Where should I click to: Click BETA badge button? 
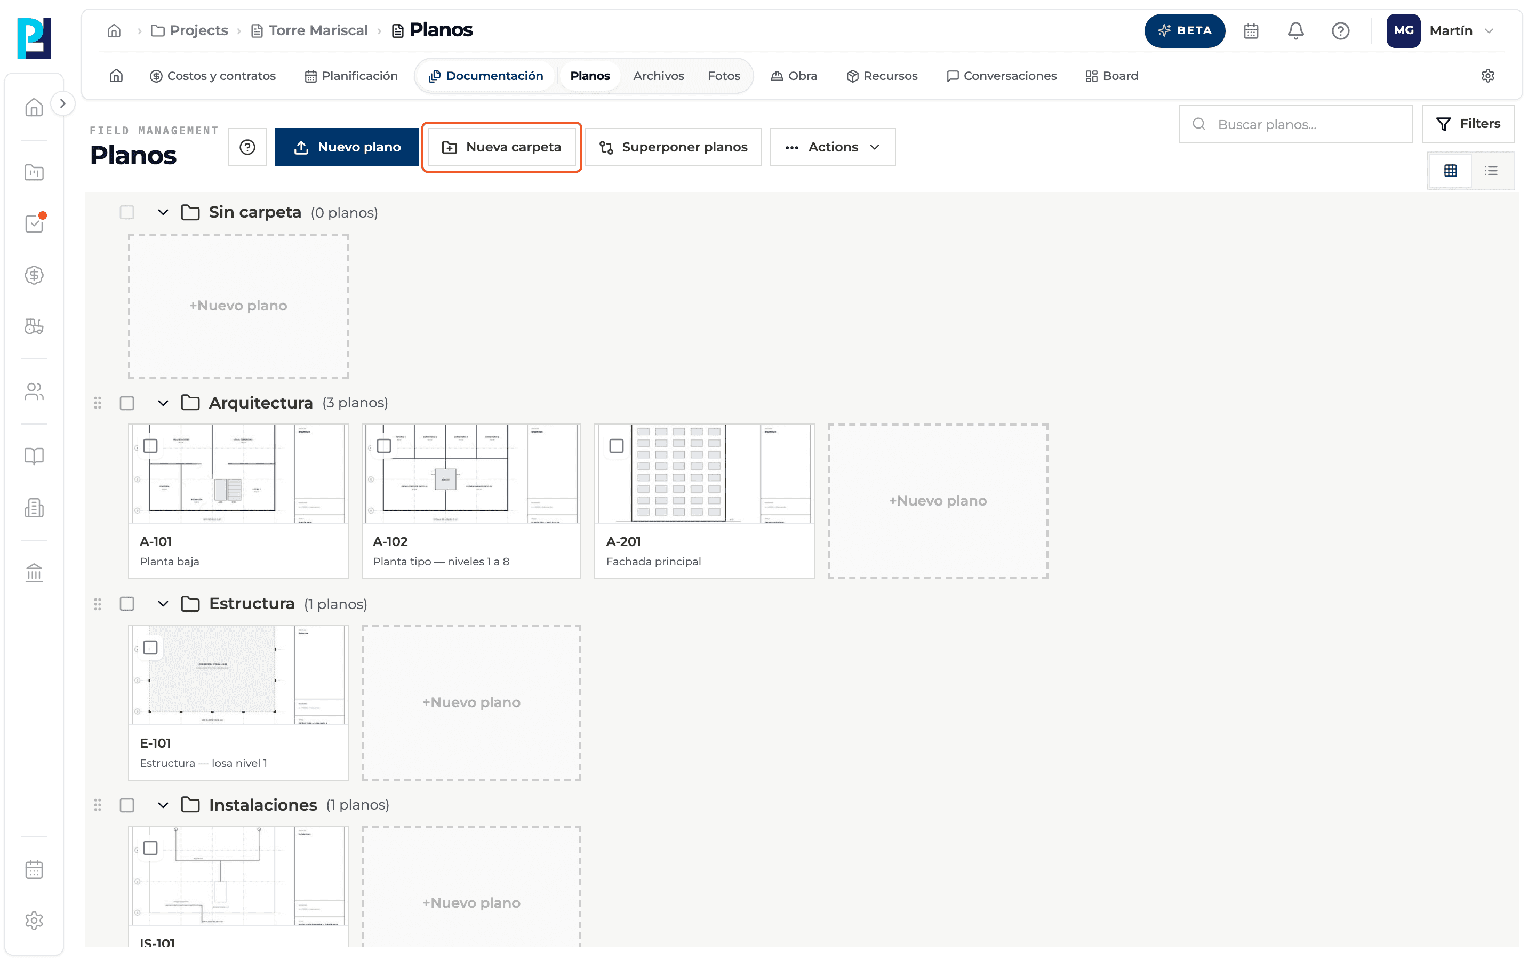click(x=1185, y=30)
